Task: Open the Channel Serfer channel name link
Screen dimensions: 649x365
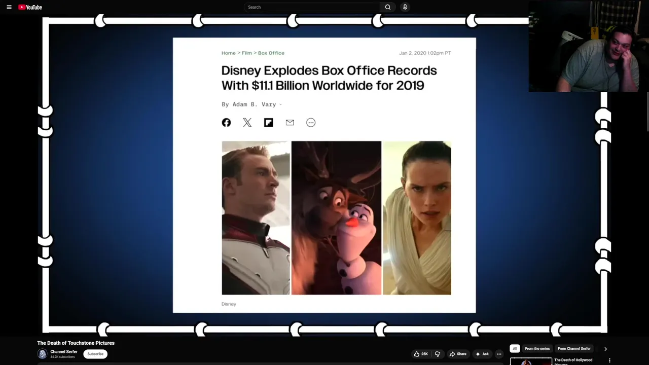Action: [x=64, y=352]
